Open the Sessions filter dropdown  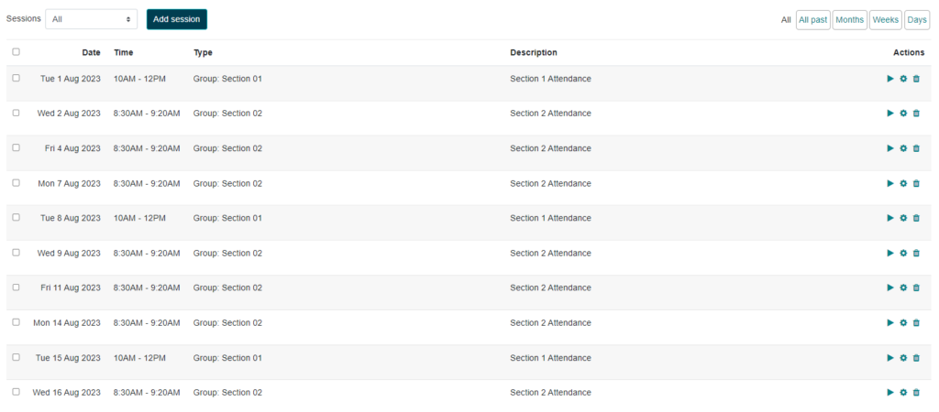(x=91, y=19)
